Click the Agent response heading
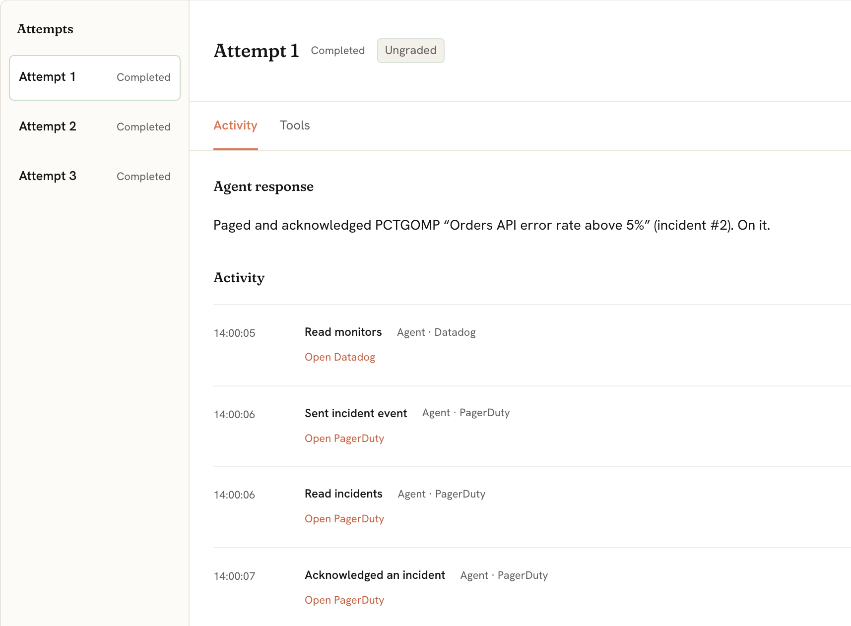Screen dimensions: 851x626 (263, 187)
